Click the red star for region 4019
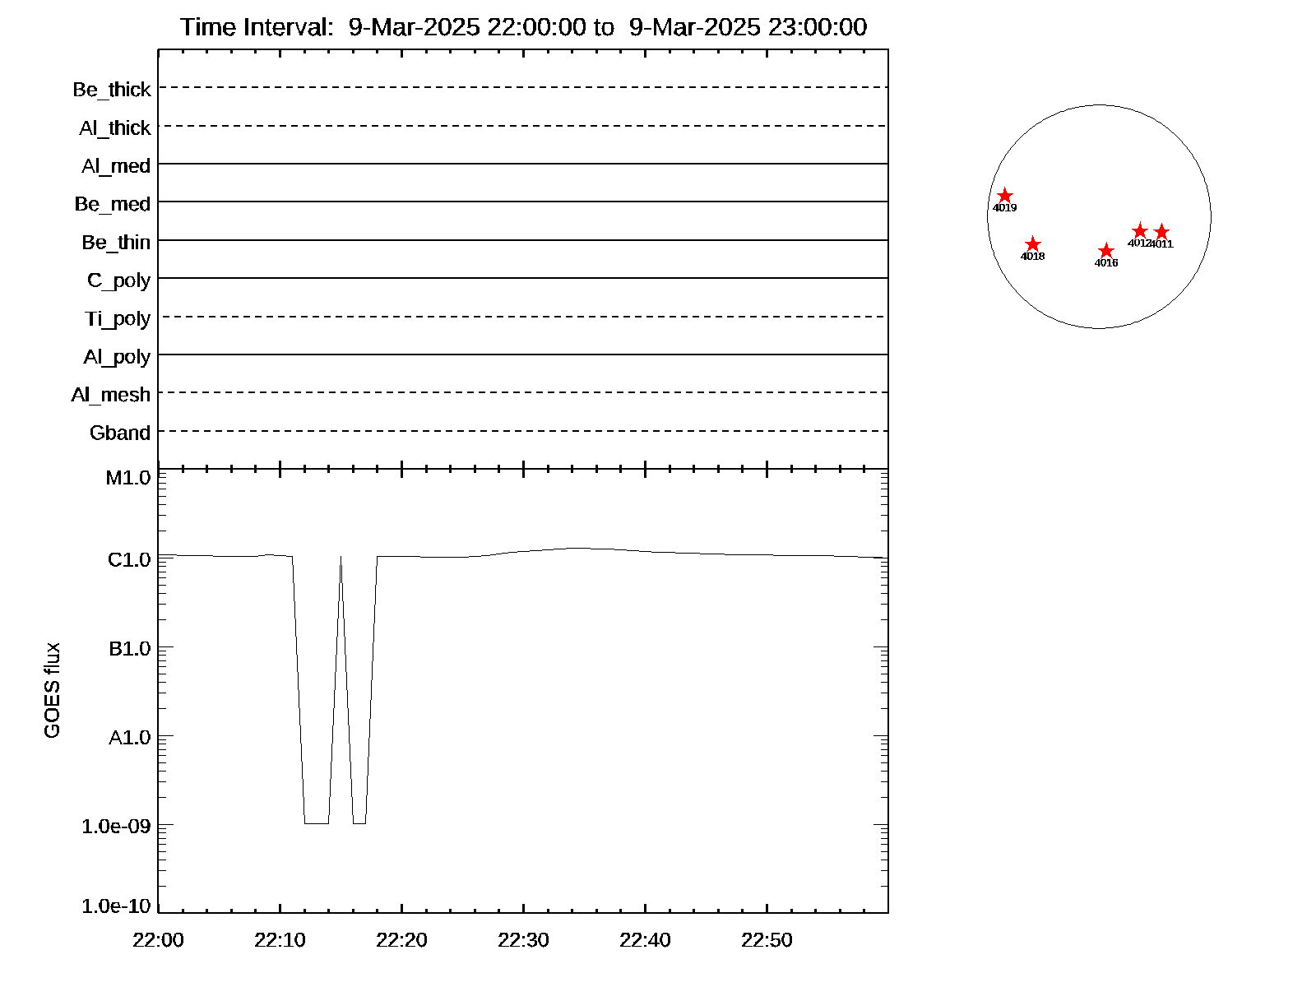 click(1004, 196)
